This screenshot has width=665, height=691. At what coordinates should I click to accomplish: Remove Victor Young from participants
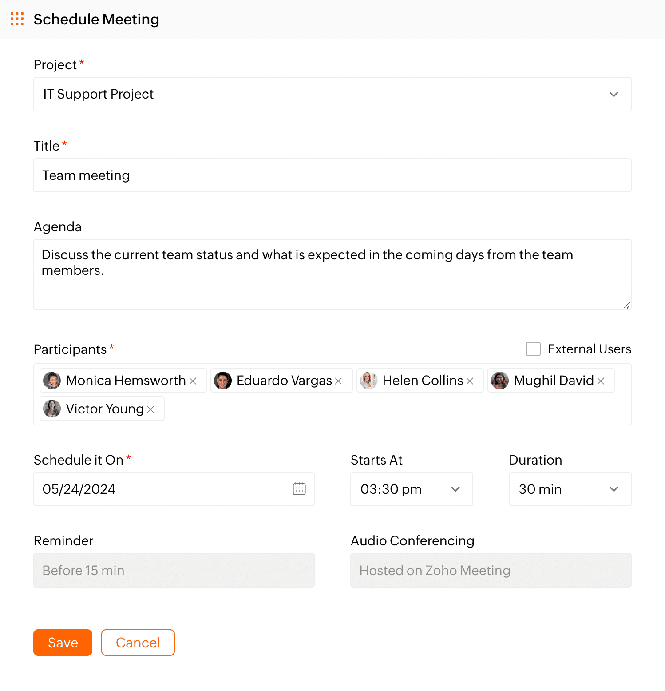[x=150, y=409]
